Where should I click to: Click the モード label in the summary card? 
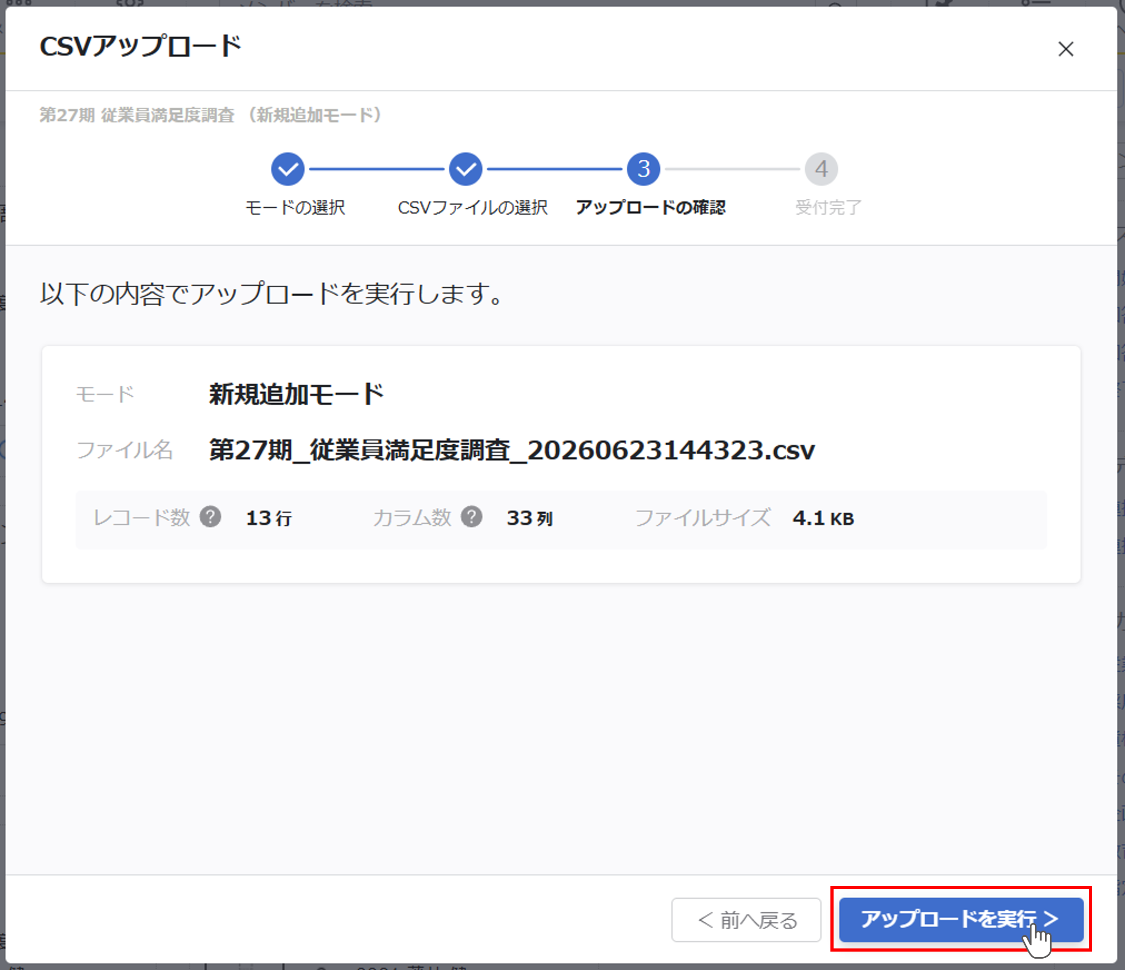click(x=105, y=394)
